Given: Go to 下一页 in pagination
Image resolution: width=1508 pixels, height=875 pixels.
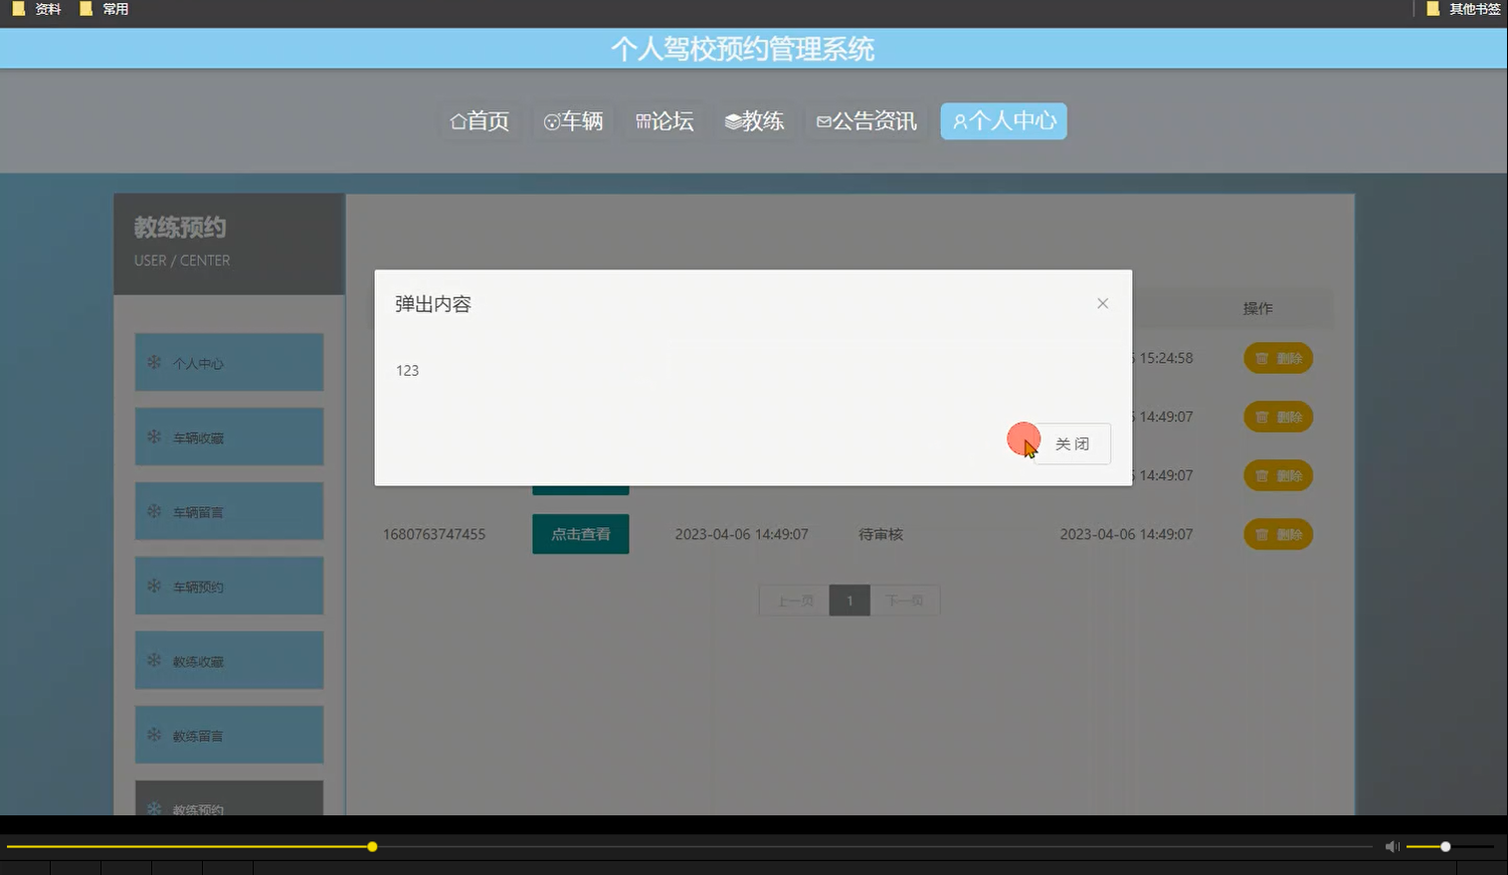Looking at the screenshot, I should coord(906,600).
